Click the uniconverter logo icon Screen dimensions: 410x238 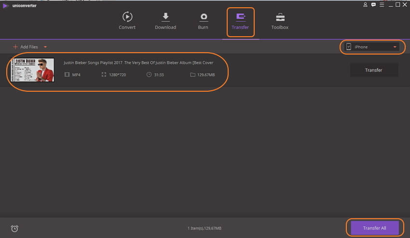click(x=5, y=5)
